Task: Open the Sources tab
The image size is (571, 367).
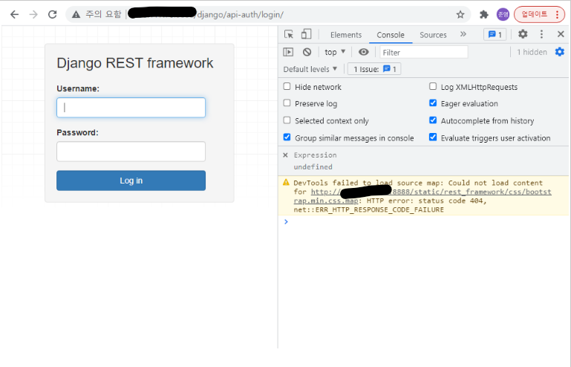Action: (433, 35)
